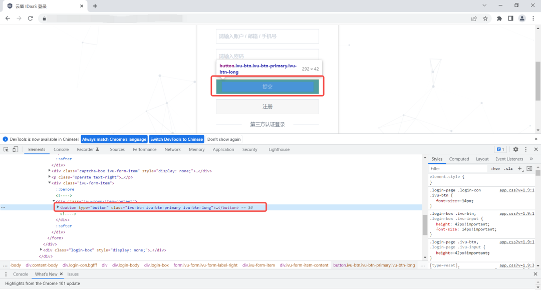View site information via the lock icon
541x290 pixels.
tap(44, 19)
